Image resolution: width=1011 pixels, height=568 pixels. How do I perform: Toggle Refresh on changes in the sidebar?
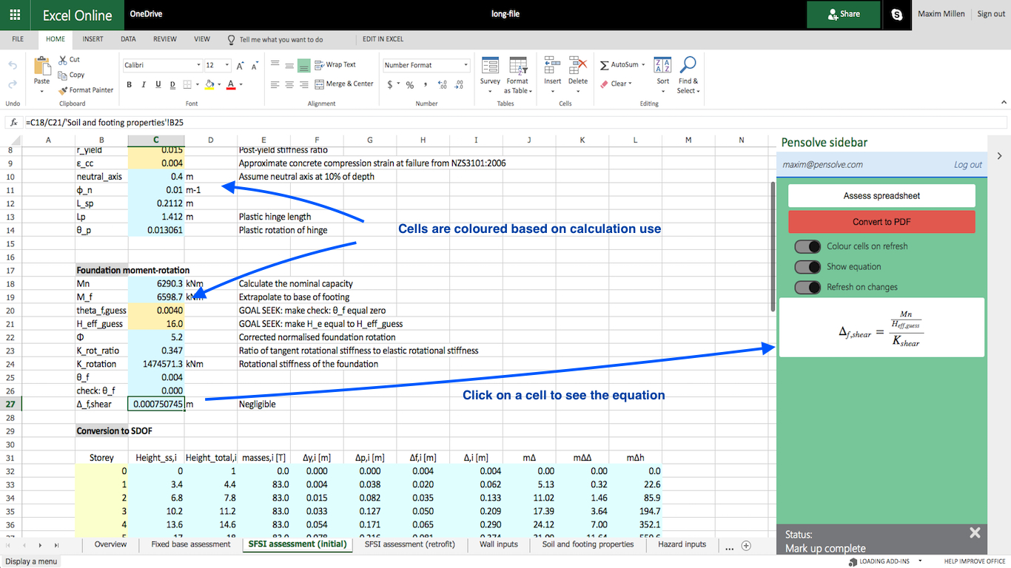[807, 288]
